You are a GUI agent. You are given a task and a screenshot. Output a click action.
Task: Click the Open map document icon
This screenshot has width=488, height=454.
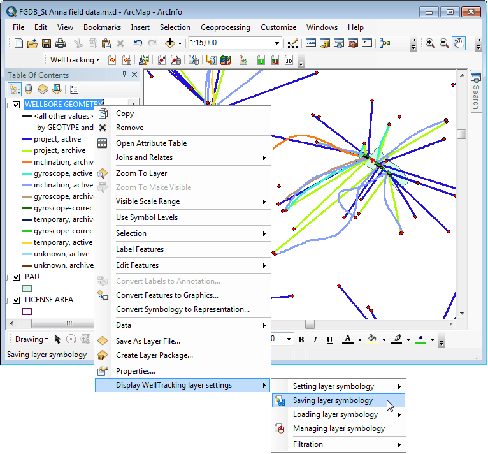pos(32,43)
